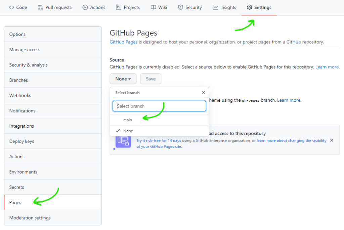The height and width of the screenshot is (230, 344).
Task: Switch to the Projects tab
Action: (x=128, y=7)
